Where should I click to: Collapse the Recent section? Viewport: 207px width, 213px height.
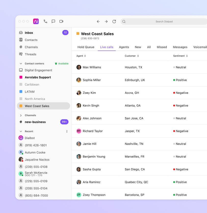(x=21, y=131)
